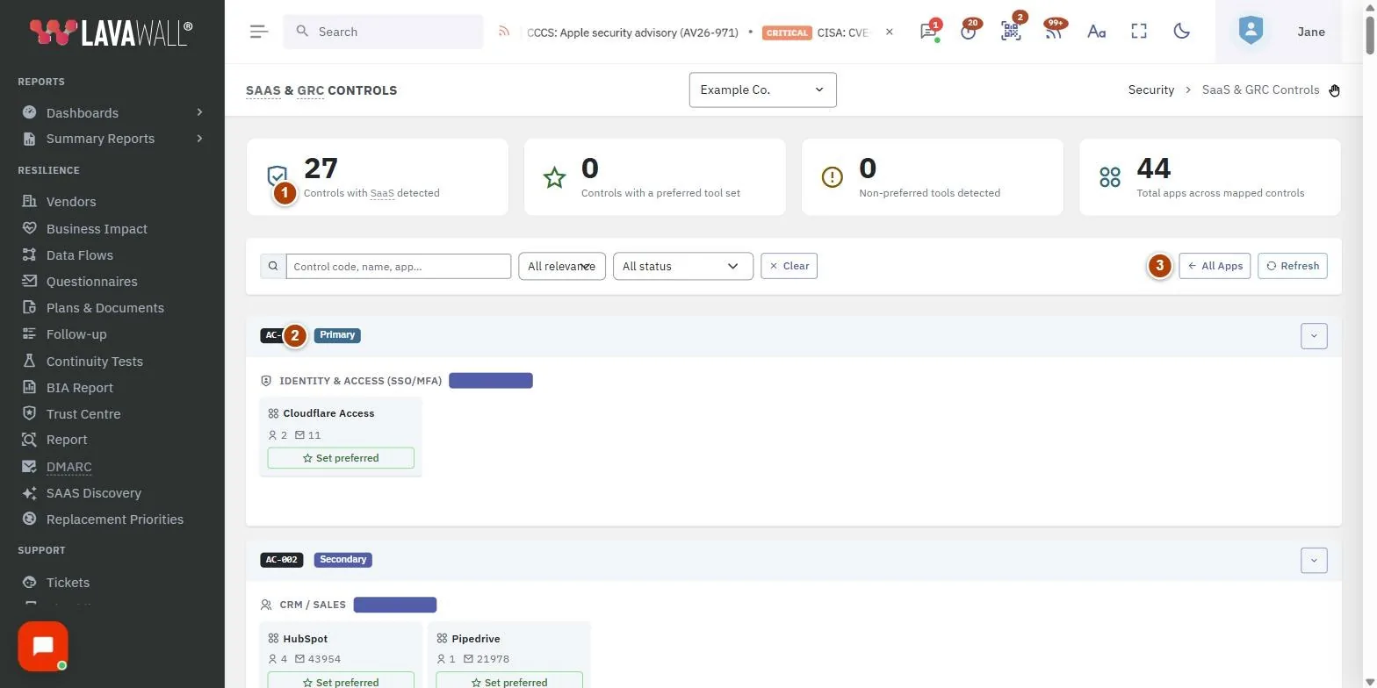Focus the Control code, name, app field
The height and width of the screenshot is (688, 1377).
[x=399, y=266]
